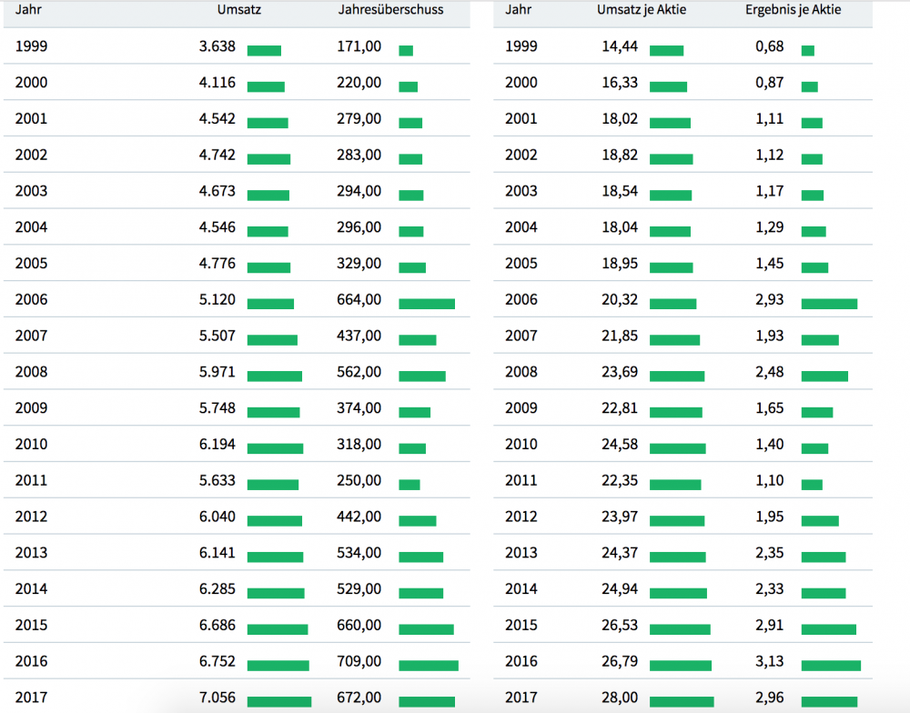Screen dimensions: 910x713
Task: Select Ergebnis je Aktie value 0,87
Action: coord(770,83)
